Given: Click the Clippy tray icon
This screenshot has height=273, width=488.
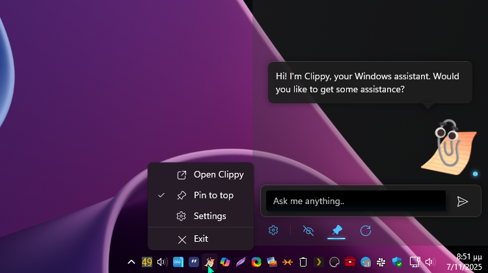Looking at the screenshot, I should pos(210,262).
